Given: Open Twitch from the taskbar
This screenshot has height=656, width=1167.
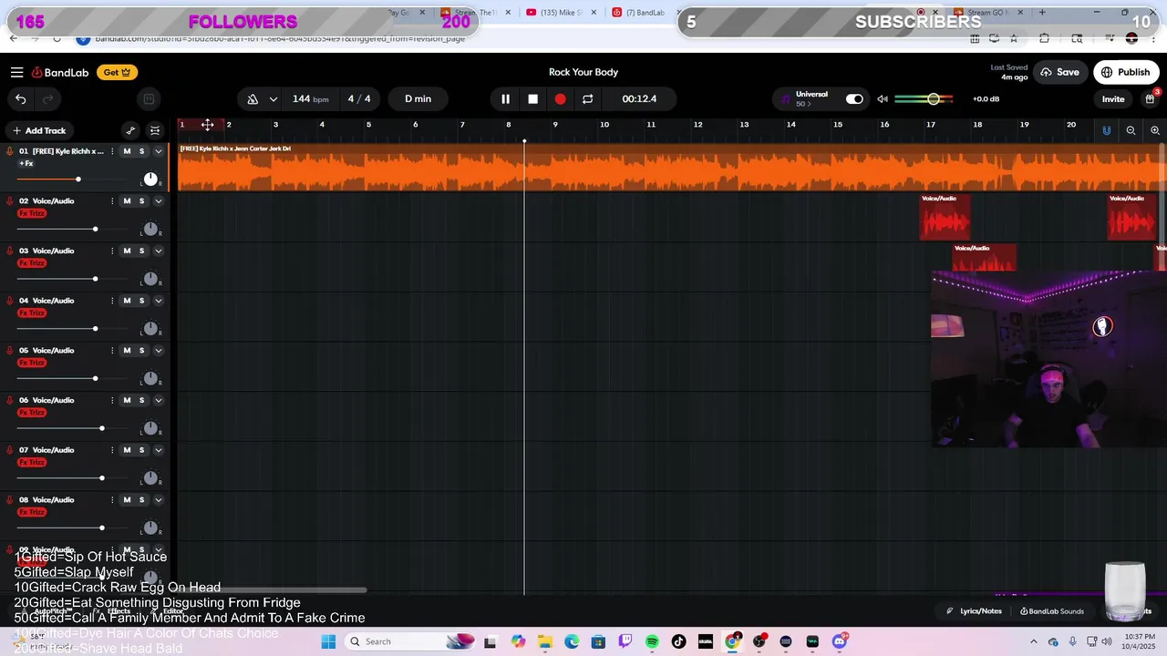Looking at the screenshot, I should pos(625,641).
